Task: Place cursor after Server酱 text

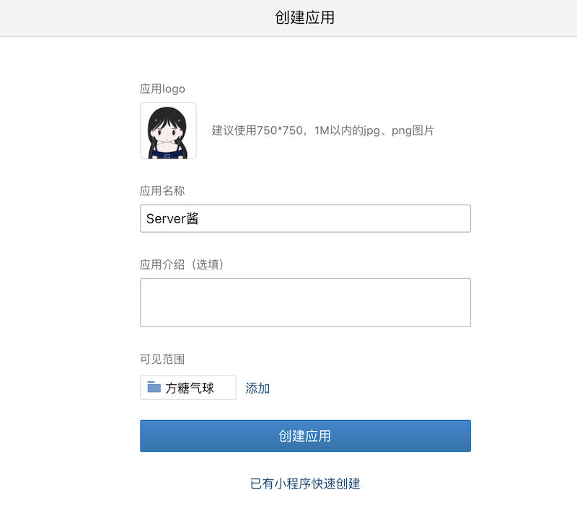Action: (200, 218)
